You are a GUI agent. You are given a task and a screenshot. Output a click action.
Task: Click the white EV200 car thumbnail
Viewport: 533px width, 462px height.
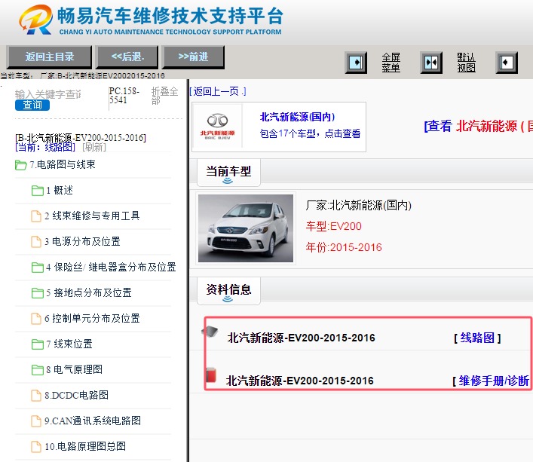coord(246,228)
